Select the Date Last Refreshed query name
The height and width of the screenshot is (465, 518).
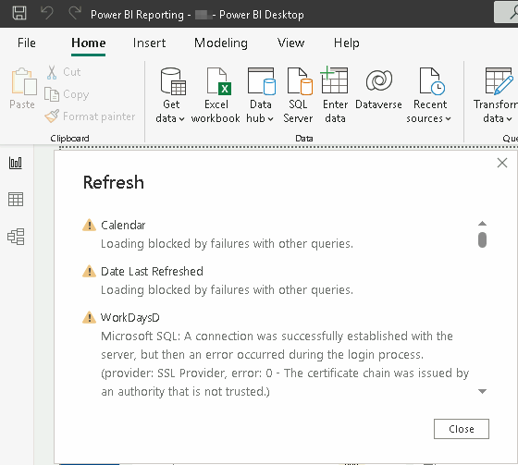pos(152,271)
